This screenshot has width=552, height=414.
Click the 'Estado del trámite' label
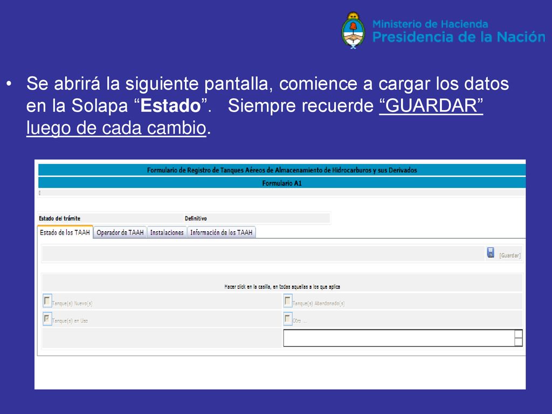pos(59,218)
